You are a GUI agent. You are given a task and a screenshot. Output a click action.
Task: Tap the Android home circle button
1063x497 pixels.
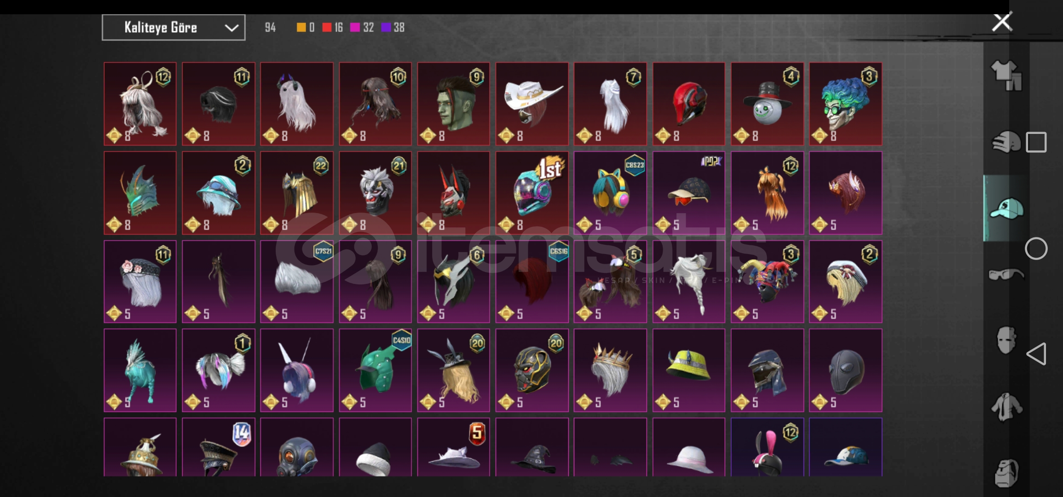click(1036, 249)
